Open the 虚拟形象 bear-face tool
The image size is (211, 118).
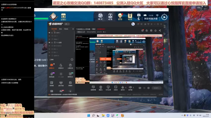coord(61,84)
